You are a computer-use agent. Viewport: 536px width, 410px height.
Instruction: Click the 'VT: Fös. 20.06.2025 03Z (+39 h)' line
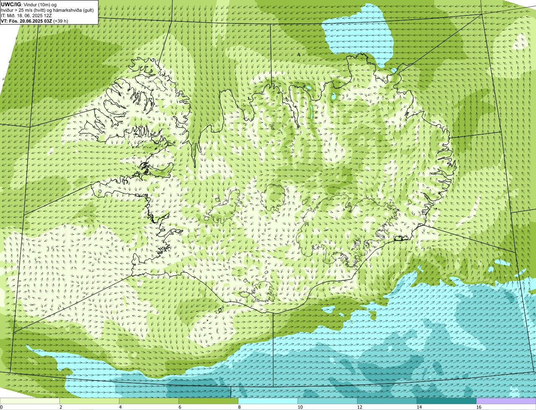pyautogui.click(x=34, y=21)
